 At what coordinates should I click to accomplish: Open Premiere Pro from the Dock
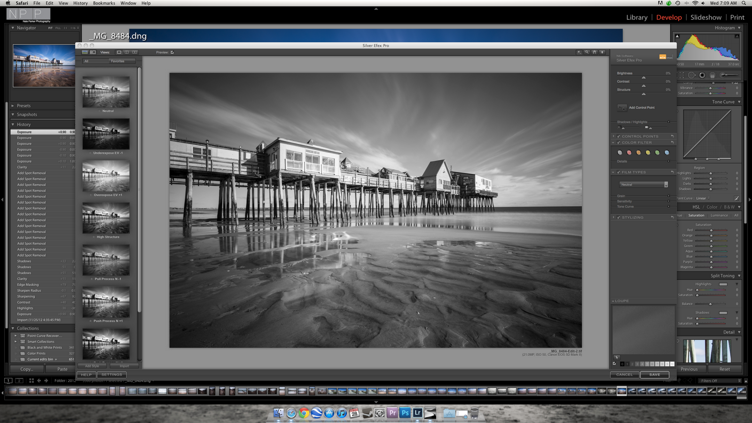(x=392, y=413)
